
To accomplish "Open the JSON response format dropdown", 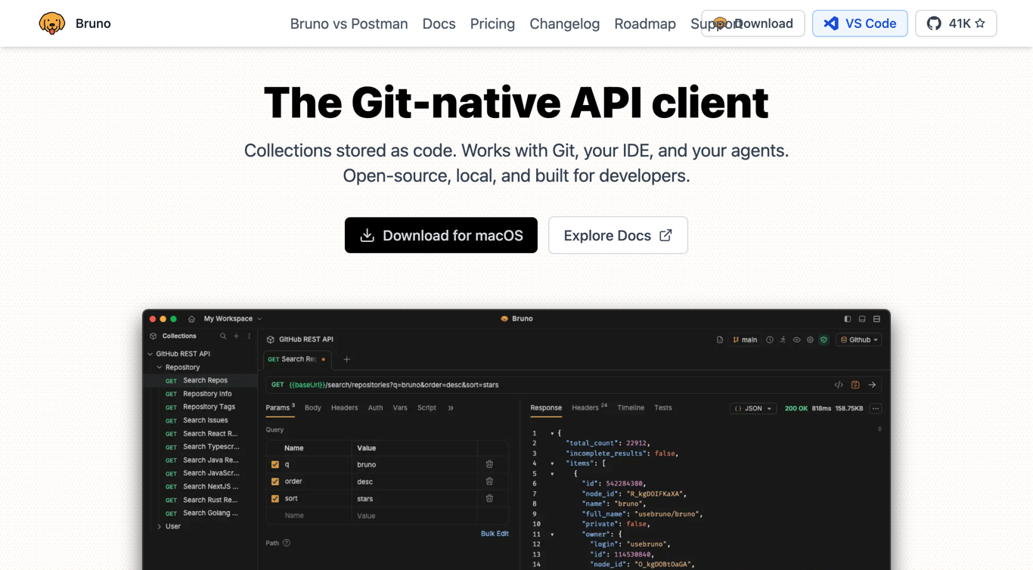I will click(x=752, y=407).
